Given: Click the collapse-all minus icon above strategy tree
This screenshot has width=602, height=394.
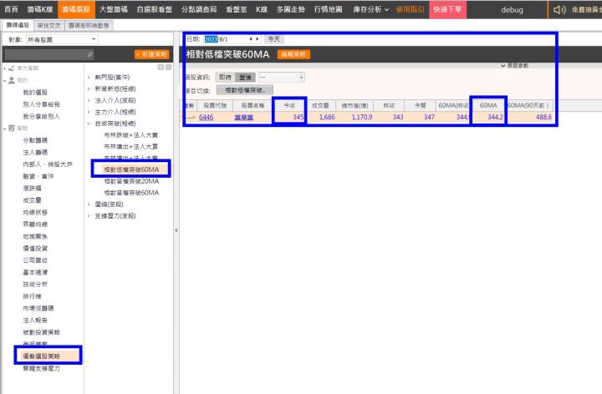Looking at the screenshot, I should click(x=168, y=67).
